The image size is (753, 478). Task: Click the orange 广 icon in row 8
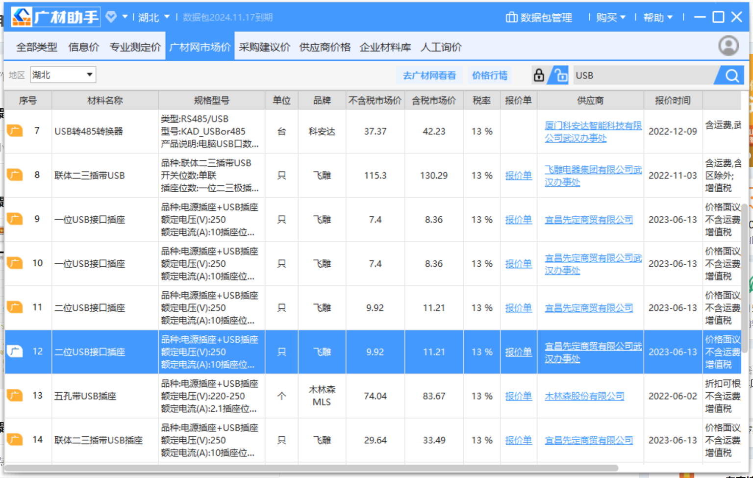point(15,175)
